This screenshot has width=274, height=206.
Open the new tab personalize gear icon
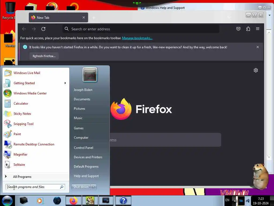click(256, 70)
